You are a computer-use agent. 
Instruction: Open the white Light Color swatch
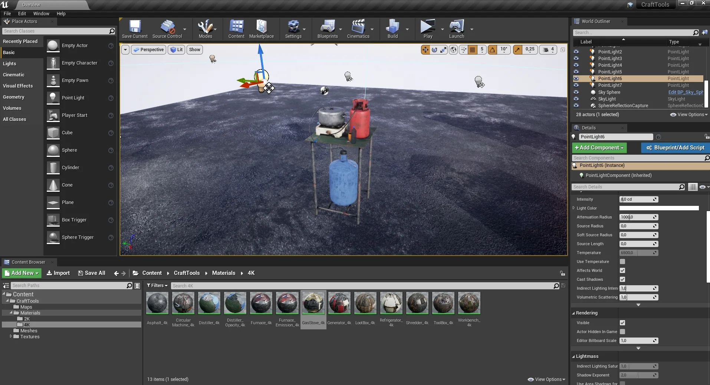pyautogui.click(x=659, y=208)
